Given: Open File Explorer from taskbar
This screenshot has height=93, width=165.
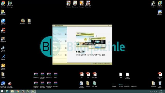Looking at the screenshot, I should (12, 91).
